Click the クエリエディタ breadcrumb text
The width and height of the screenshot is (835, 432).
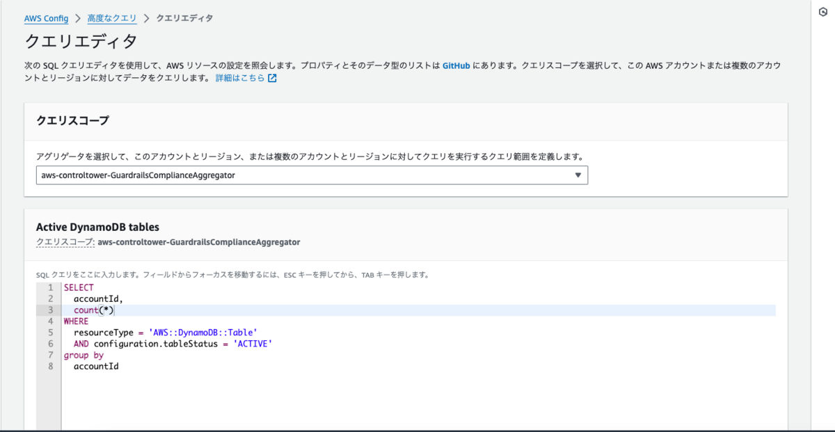point(184,18)
